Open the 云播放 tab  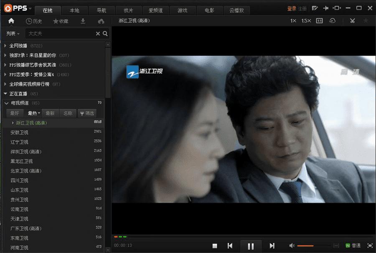236,10
